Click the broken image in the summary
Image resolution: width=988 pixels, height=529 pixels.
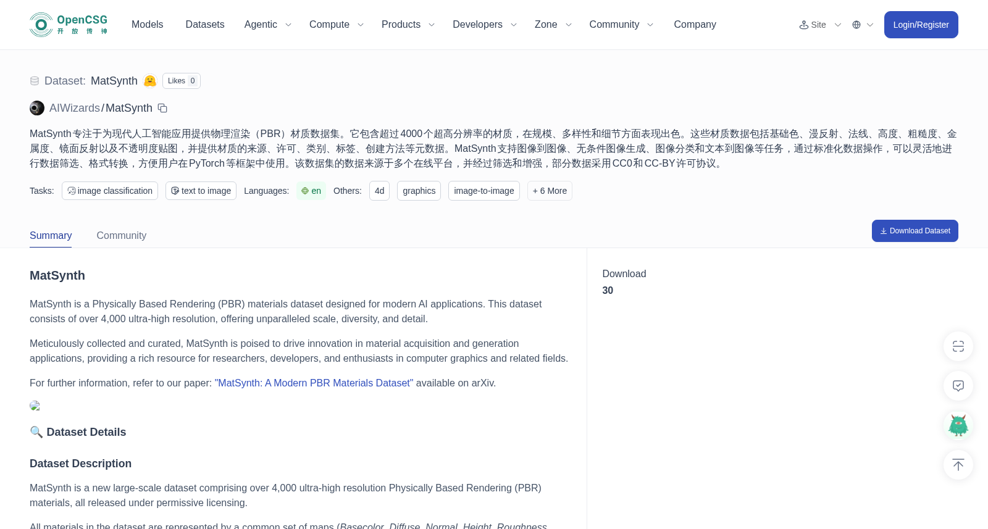click(x=35, y=406)
